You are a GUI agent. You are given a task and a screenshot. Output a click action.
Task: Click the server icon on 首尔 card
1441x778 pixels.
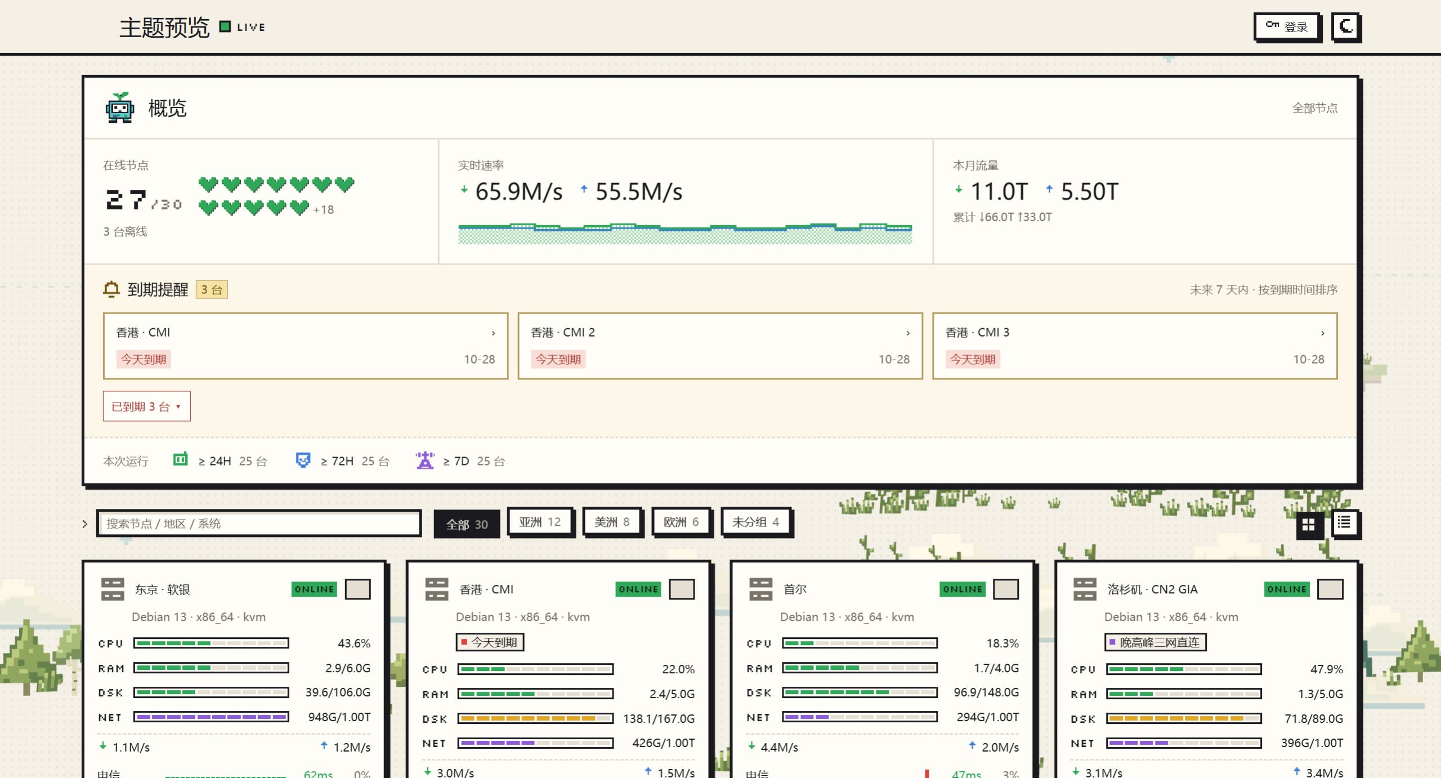(761, 589)
